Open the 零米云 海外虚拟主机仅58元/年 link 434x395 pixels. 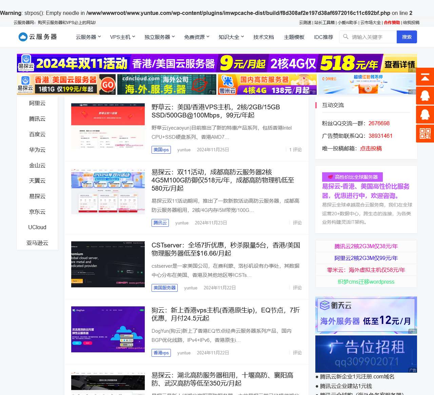tap(366, 270)
